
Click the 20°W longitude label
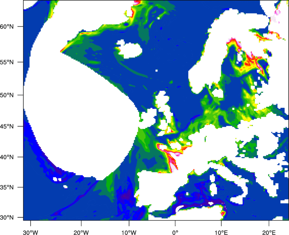pyautogui.click(x=81, y=232)
